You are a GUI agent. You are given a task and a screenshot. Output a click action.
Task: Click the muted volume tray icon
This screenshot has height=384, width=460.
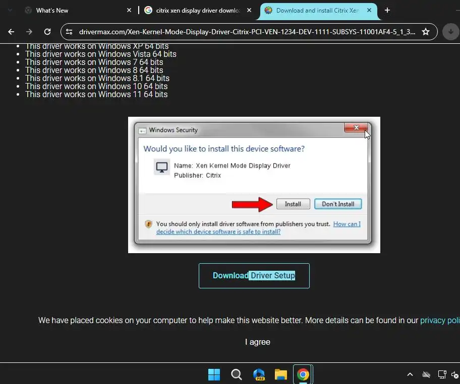pyautogui.click(x=455, y=374)
